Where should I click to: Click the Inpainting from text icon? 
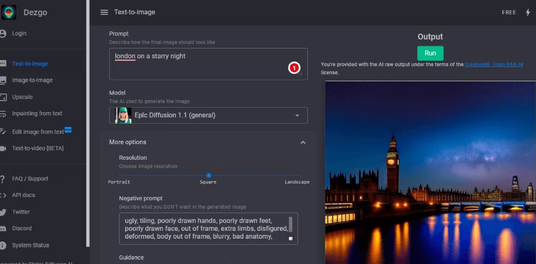point(3,114)
